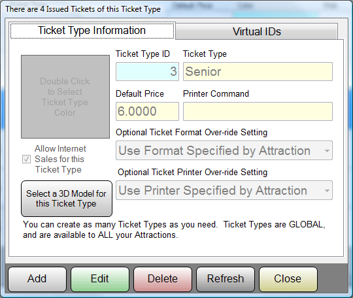The height and width of the screenshot is (298, 353).
Task: Click the Ticket Type ID field
Action: coord(148,72)
